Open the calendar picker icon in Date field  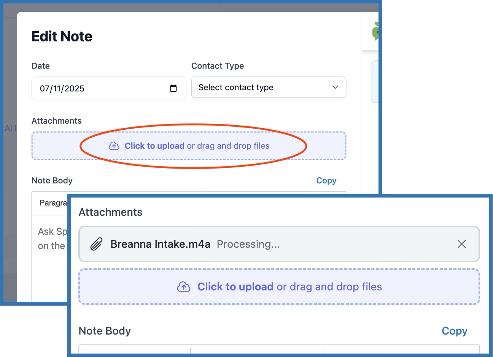(173, 88)
